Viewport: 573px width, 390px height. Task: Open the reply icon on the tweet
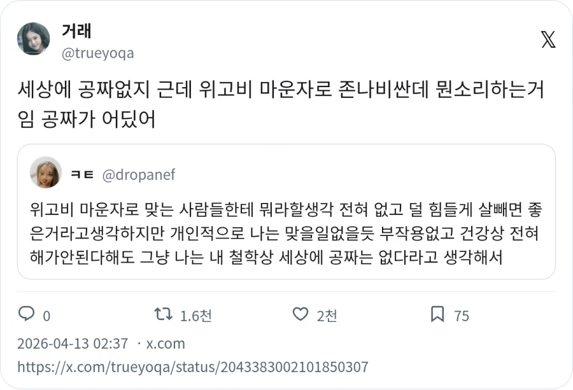click(x=26, y=314)
